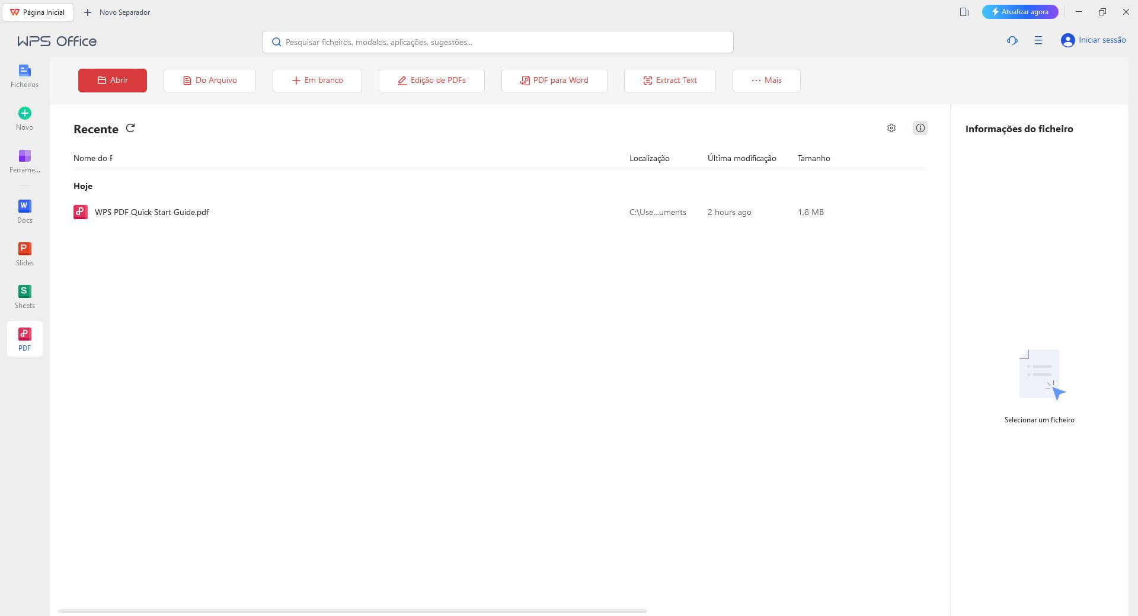Click Atualizar agora upgrade button
The height and width of the screenshot is (616, 1138).
(1020, 12)
